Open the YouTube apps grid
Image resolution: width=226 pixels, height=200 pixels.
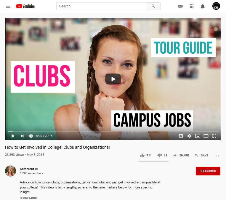point(191,6)
